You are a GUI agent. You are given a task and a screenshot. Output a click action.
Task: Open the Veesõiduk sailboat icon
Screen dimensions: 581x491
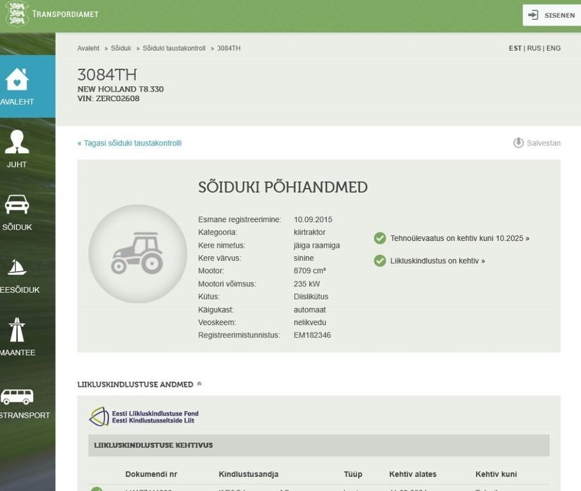17,267
